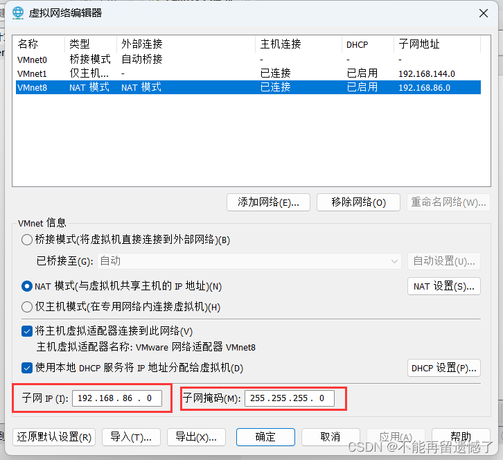
Task: Click the 子网地址 column header
Action: (x=437, y=44)
